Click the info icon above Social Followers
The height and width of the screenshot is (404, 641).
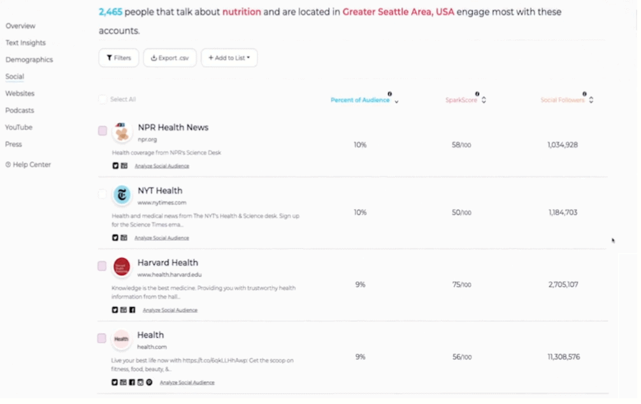click(x=584, y=94)
